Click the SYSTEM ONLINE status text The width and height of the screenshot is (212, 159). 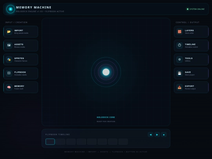coord(197,9)
